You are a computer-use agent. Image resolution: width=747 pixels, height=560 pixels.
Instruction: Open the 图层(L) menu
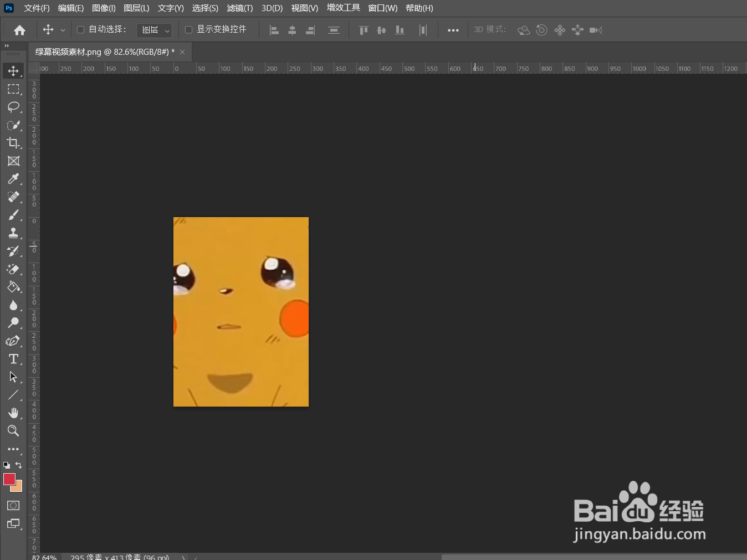[x=136, y=8]
